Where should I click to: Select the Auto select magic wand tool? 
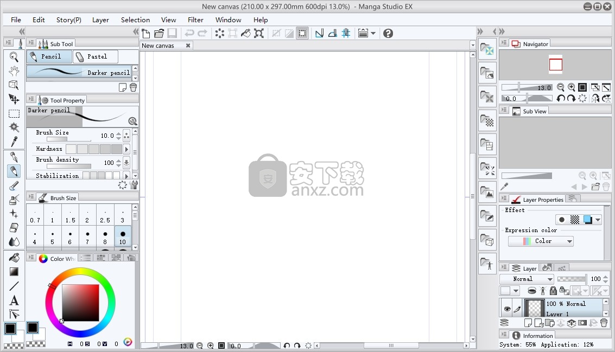pyautogui.click(x=14, y=127)
